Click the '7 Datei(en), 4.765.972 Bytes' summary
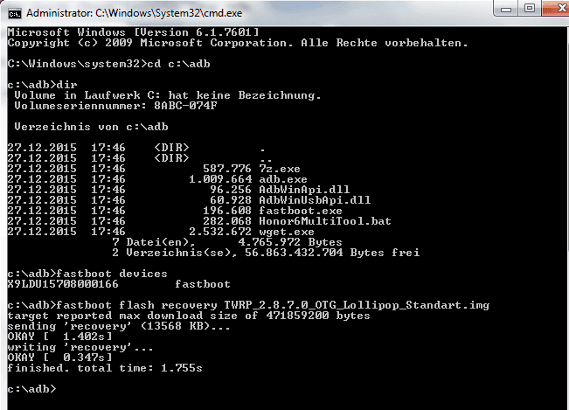 tap(227, 242)
